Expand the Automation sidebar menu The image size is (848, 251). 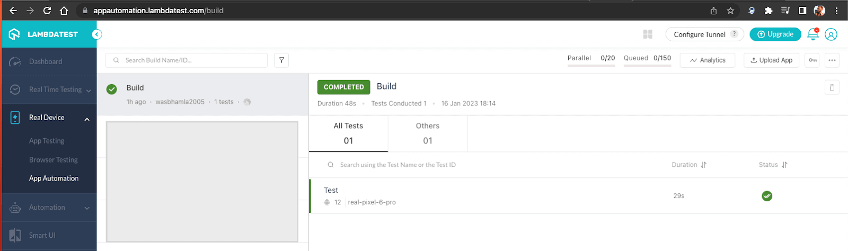click(x=87, y=208)
